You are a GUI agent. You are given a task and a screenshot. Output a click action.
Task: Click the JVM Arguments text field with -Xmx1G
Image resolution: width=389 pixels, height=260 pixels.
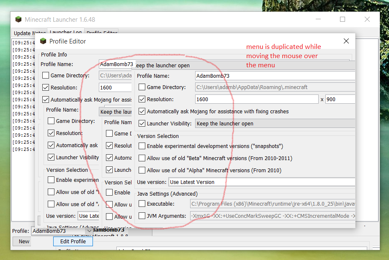[x=272, y=216]
